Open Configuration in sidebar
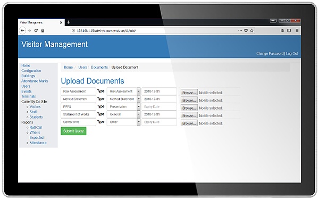The height and width of the screenshot is (199, 319). (x=31, y=71)
